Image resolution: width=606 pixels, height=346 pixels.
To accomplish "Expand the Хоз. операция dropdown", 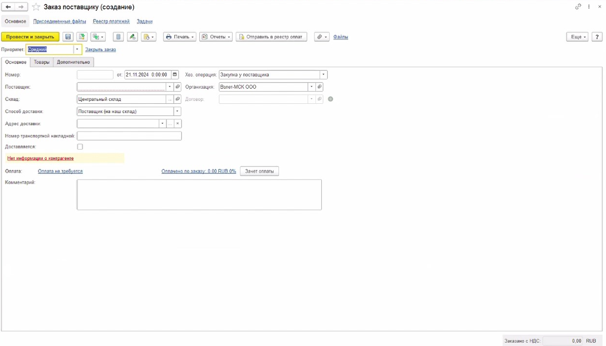I will [323, 75].
